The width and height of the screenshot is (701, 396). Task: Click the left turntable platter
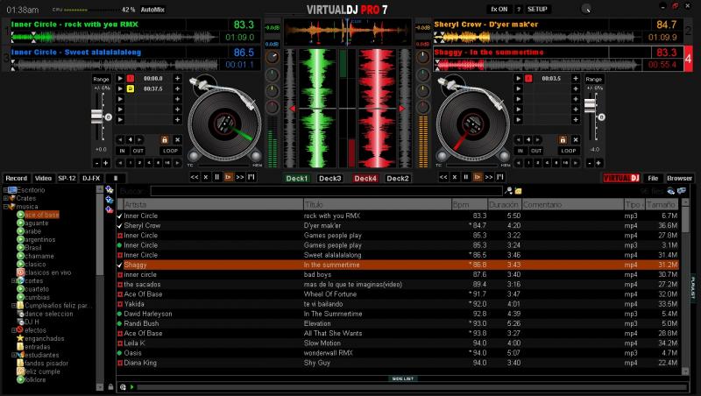pyautogui.click(x=224, y=124)
